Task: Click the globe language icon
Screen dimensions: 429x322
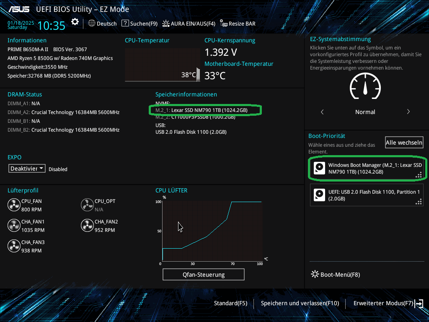Action: (92, 23)
